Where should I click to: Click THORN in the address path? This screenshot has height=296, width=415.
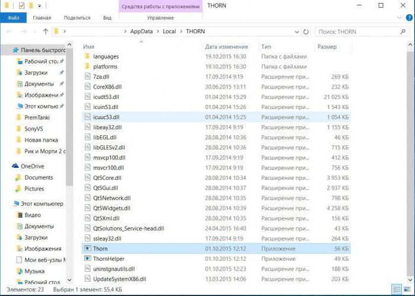(195, 31)
